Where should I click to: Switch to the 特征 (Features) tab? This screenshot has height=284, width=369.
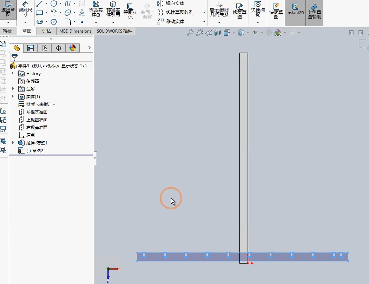(8, 31)
